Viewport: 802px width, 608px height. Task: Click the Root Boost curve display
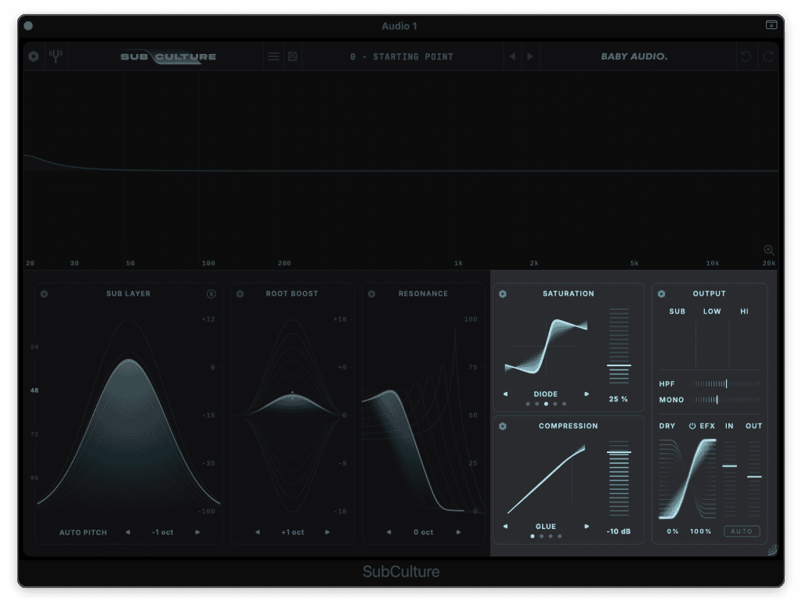(292, 415)
